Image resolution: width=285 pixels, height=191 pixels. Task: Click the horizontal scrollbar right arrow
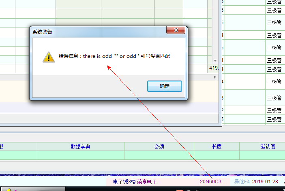click(215, 76)
